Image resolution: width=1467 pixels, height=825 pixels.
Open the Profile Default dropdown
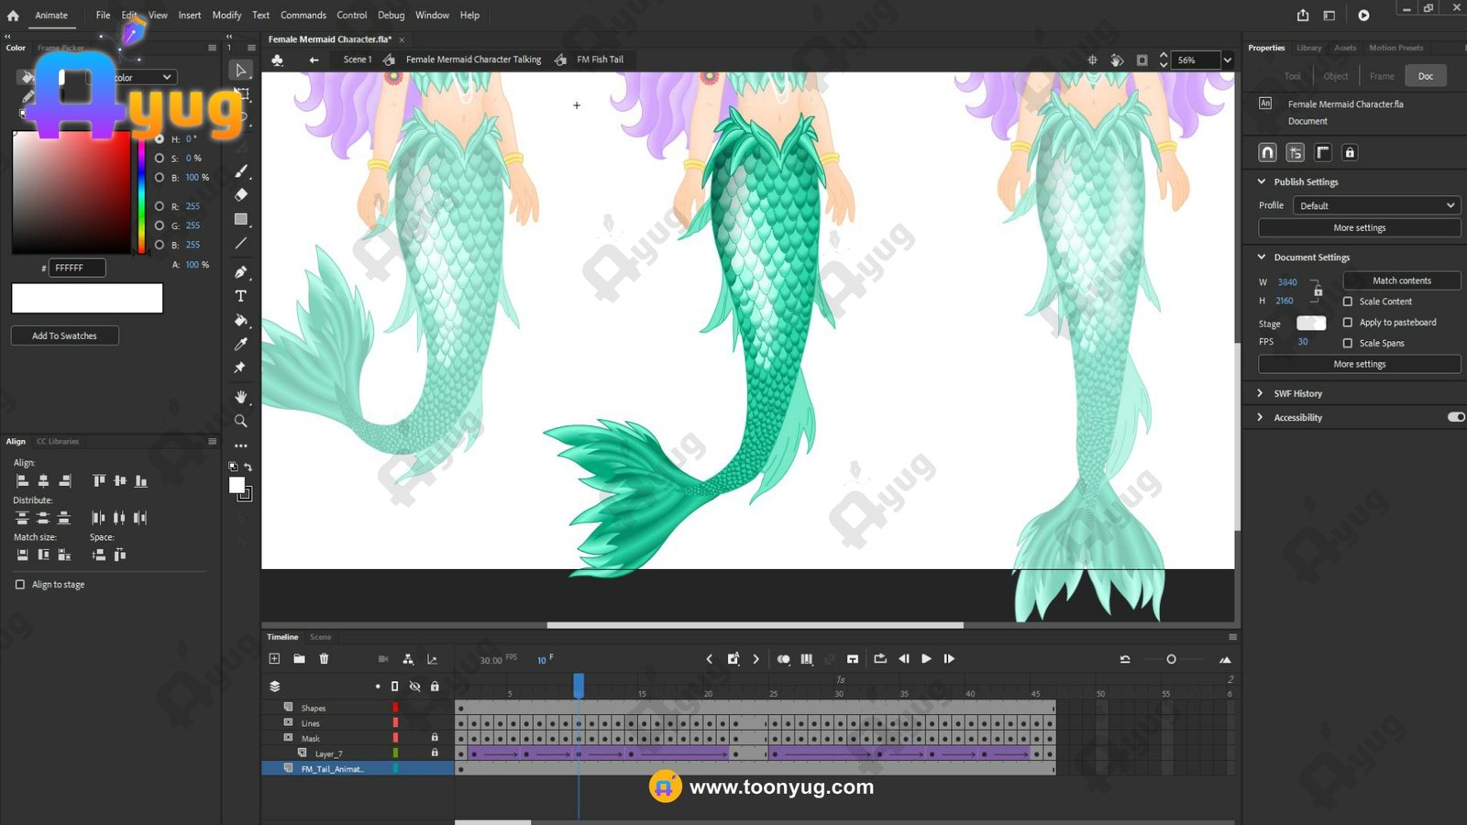coord(1375,205)
